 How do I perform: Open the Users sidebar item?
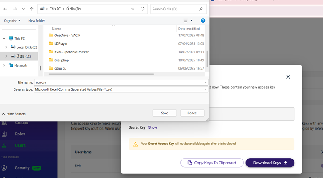tap(20, 145)
